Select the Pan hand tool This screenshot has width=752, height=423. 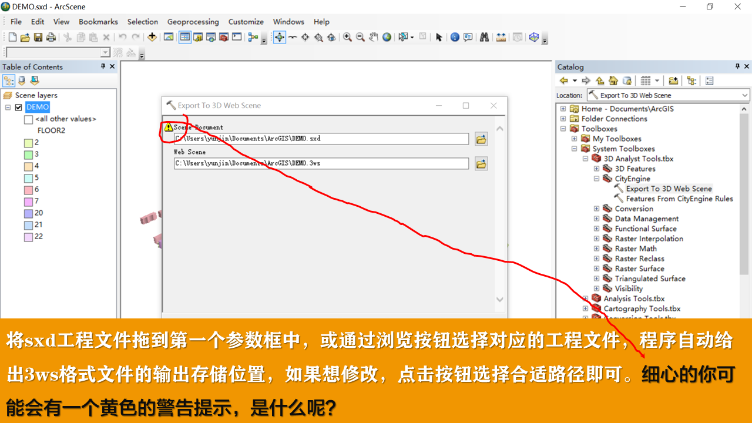point(374,37)
